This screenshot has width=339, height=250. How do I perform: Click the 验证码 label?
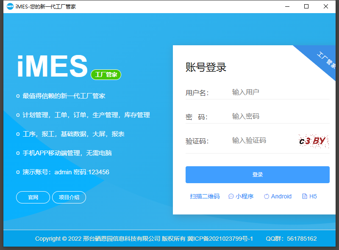[197, 141]
